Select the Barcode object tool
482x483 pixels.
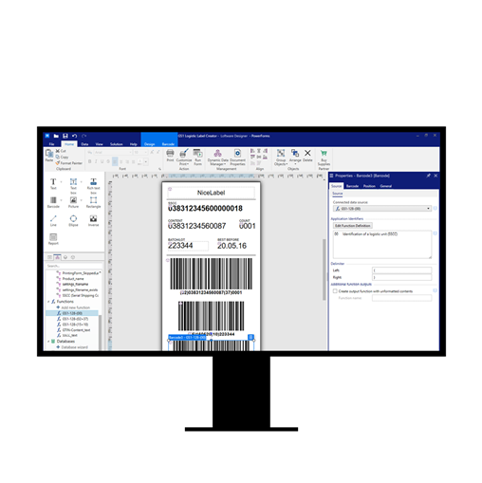pyautogui.click(x=53, y=202)
